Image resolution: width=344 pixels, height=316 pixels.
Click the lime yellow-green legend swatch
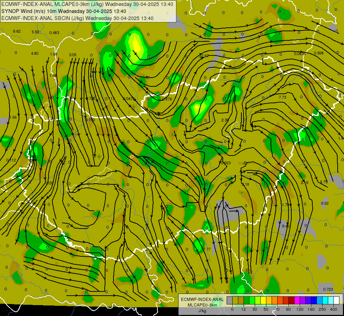pyautogui.click(x=258, y=300)
